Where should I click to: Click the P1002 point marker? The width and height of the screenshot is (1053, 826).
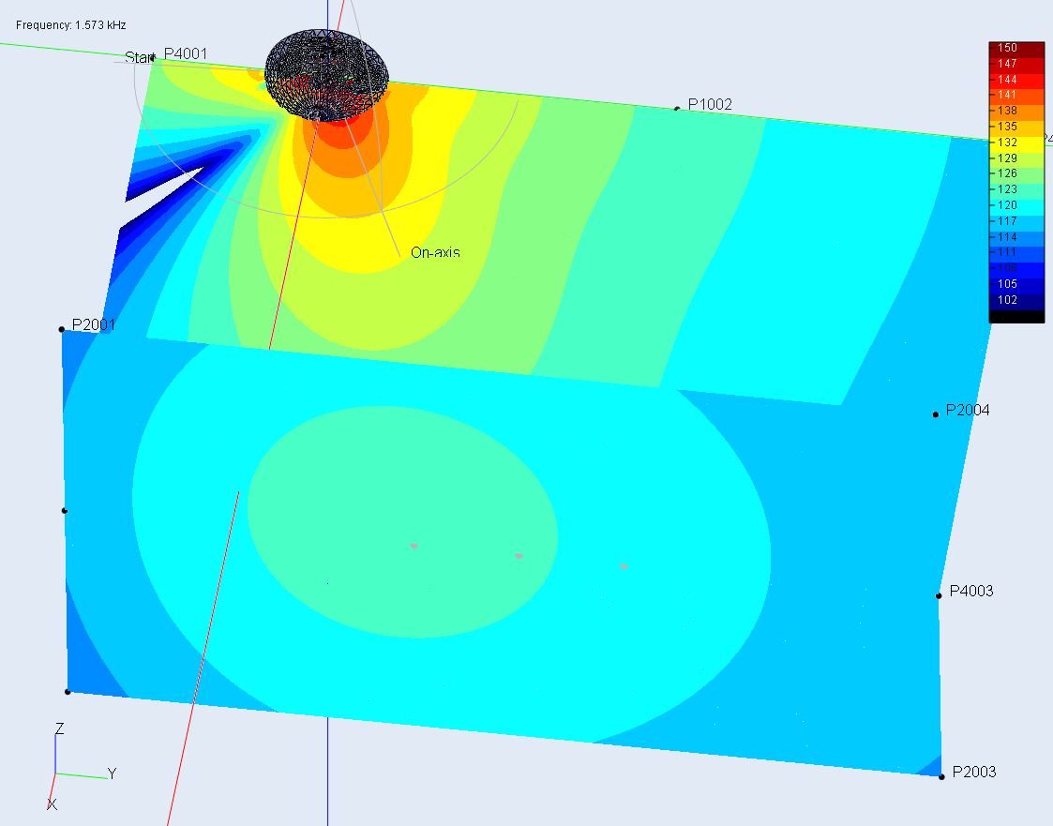point(677,110)
